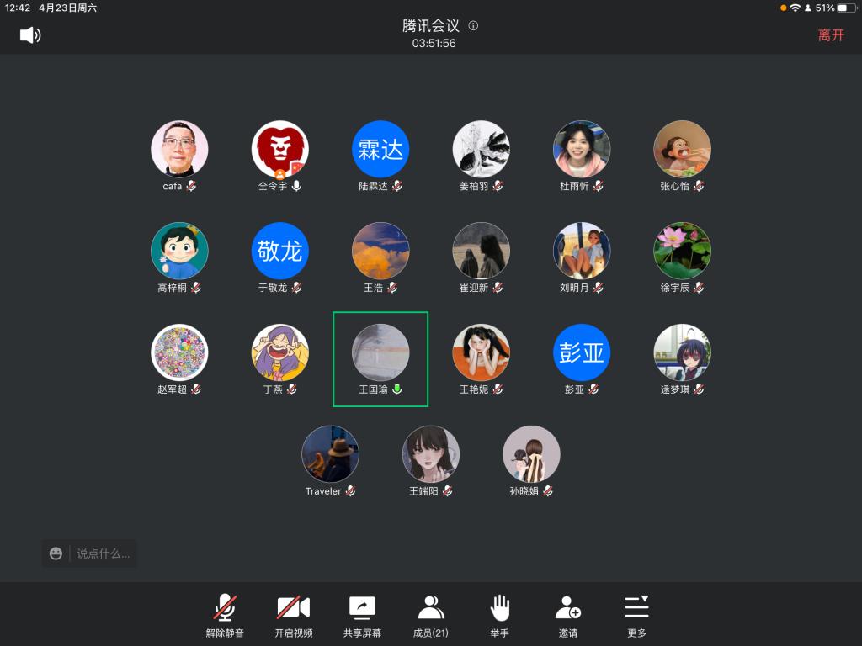
Task: Tap the meeting timer 03:51:56
Action: pyautogui.click(x=434, y=43)
